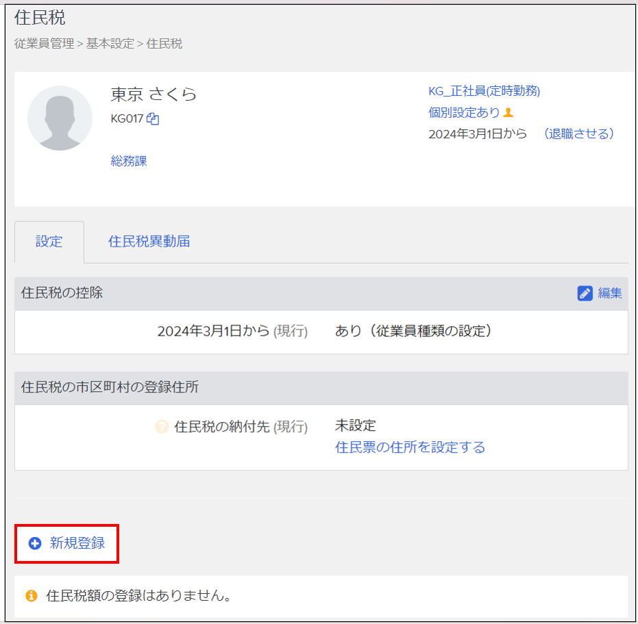The height and width of the screenshot is (624, 638).
Task: Click 住民票の住所を設定する link
Action: [x=410, y=447]
